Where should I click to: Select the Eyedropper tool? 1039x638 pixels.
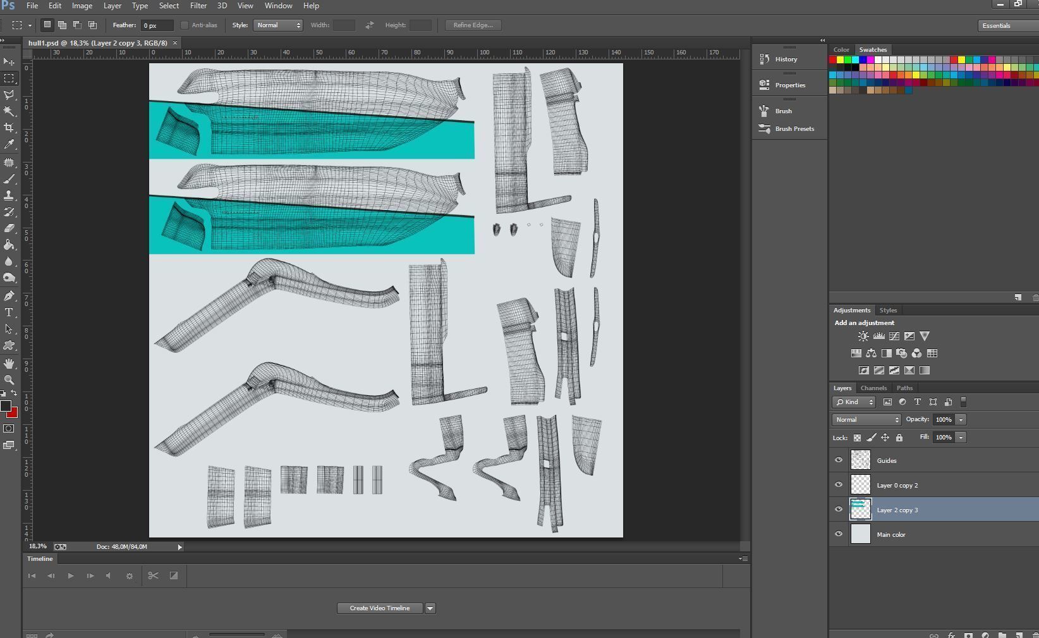point(9,144)
